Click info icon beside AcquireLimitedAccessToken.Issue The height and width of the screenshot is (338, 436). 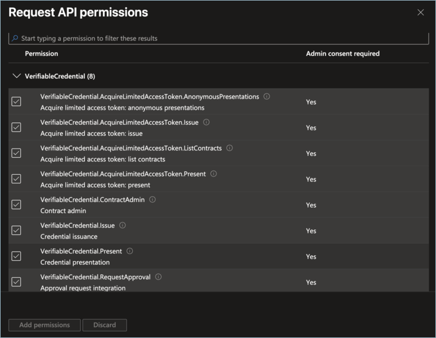pos(206,122)
